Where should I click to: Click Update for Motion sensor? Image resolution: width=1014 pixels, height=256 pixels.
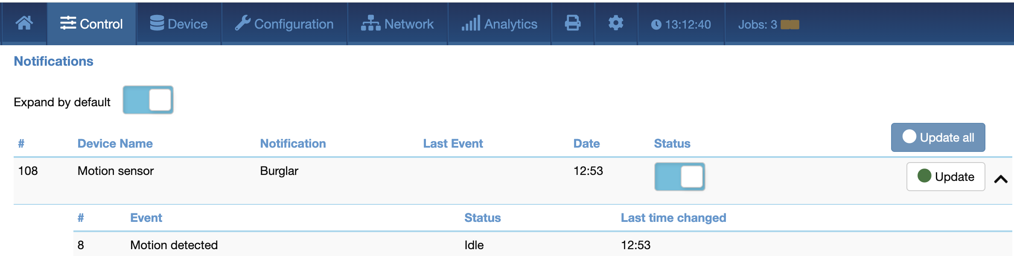pyautogui.click(x=946, y=177)
